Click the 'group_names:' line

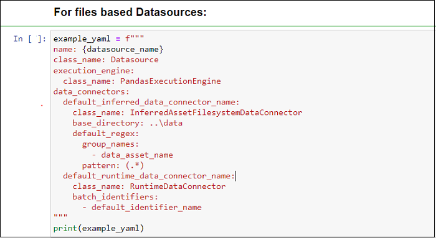(x=110, y=145)
